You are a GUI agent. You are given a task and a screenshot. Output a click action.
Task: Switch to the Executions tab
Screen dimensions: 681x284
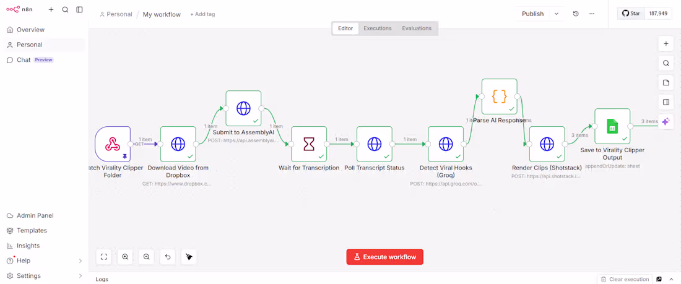(x=378, y=28)
